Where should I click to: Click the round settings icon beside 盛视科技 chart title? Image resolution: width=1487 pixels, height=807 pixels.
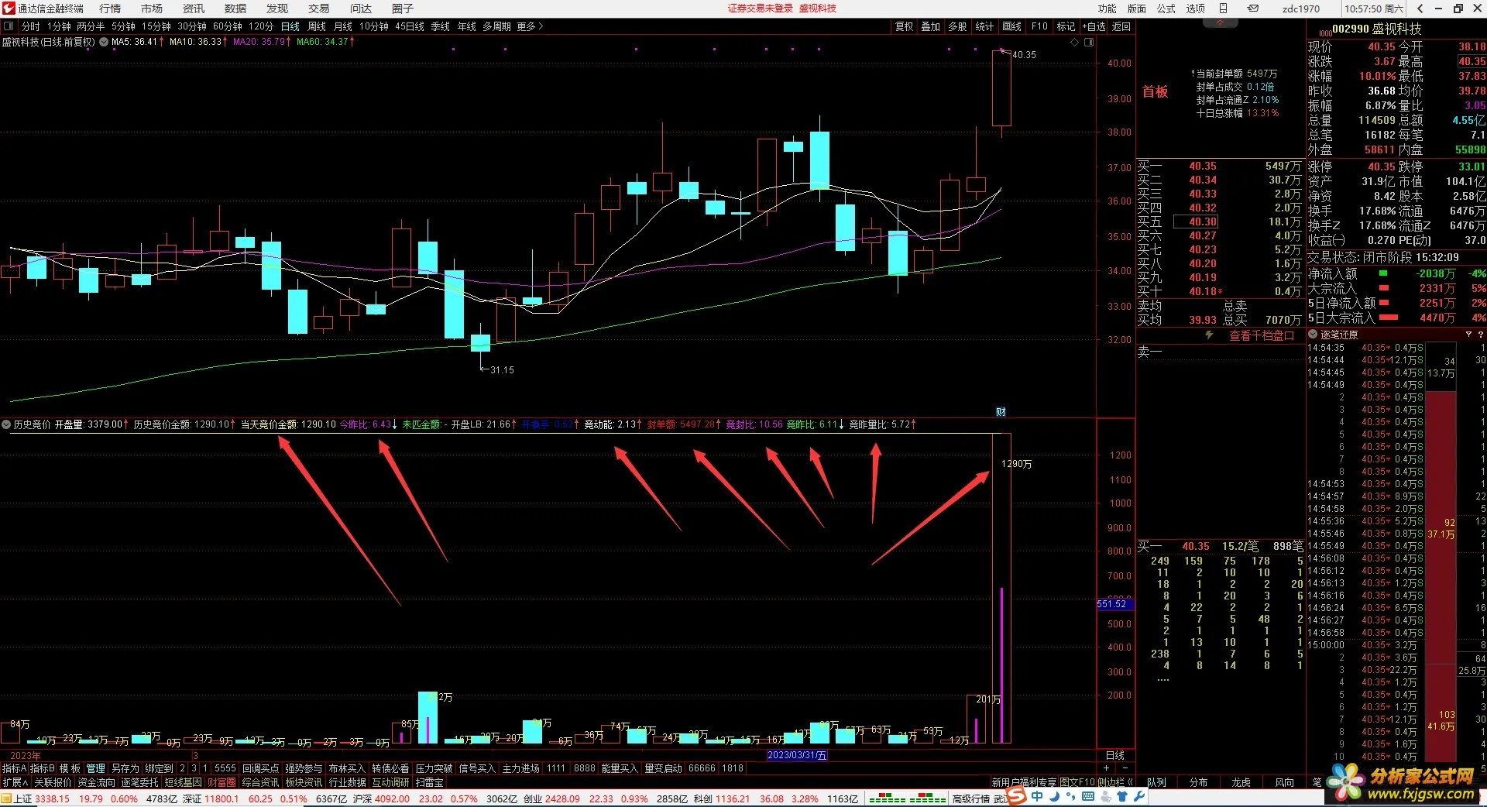click(x=104, y=42)
